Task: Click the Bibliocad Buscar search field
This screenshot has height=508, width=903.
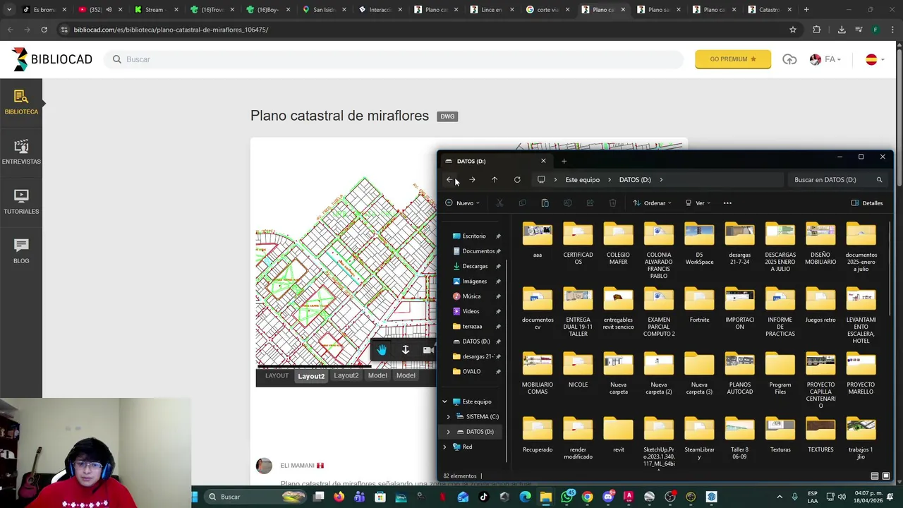Action: click(x=395, y=59)
